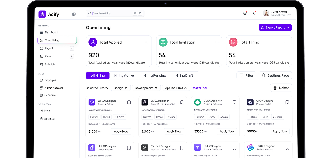Switch to All Hiring tab
Image resolution: width=331 pixels, height=158 pixels.
(x=98, y=75)
